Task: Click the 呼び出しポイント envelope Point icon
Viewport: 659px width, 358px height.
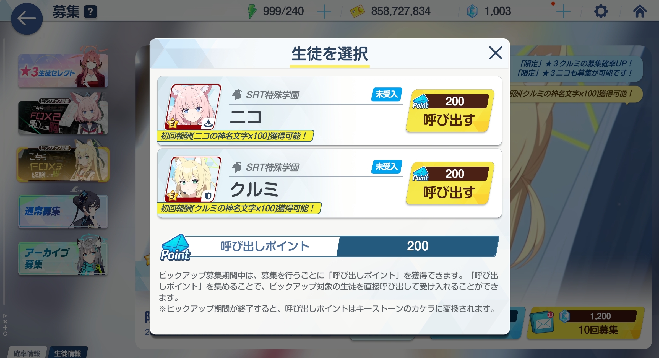Action: pyautogui.click(x=175, y=248)
